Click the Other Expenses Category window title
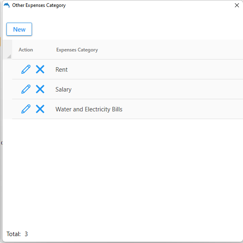The image size is (243, 243). tap(39, 6)
